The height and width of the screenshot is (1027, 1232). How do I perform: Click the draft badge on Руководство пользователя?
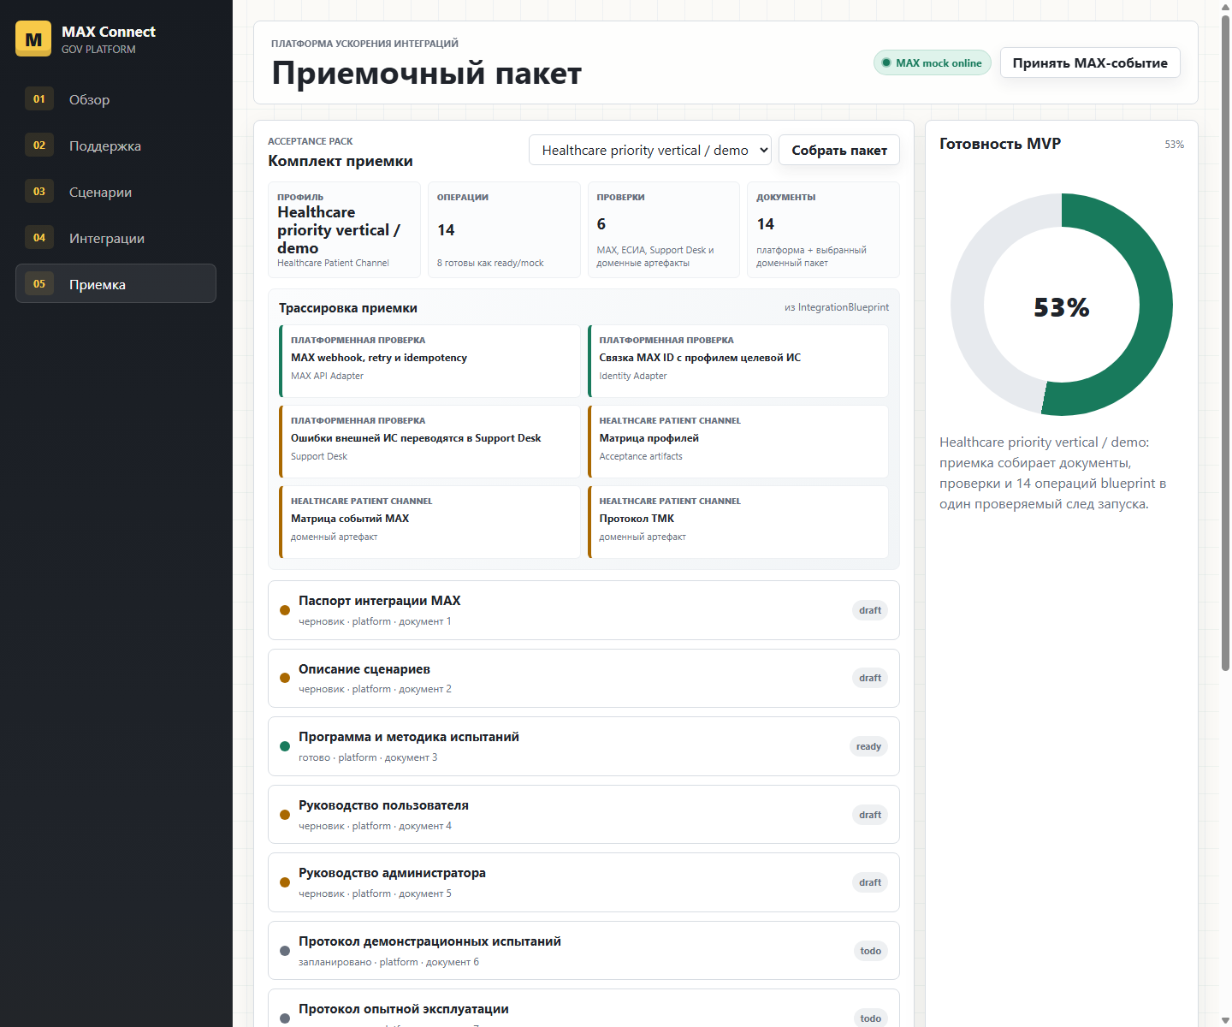(x=870, y=815)
